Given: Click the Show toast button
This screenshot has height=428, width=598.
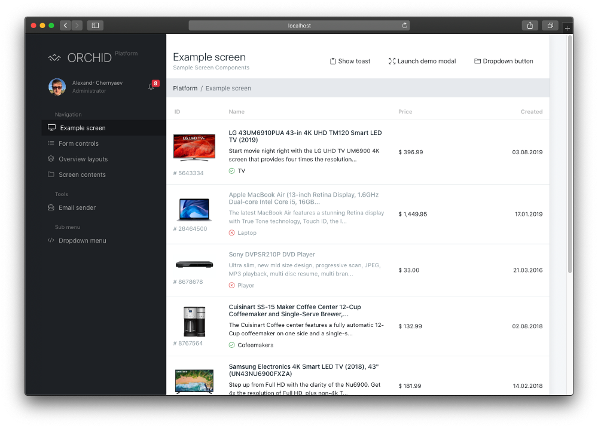Looking at the screenshot, I should pos(350,61).
